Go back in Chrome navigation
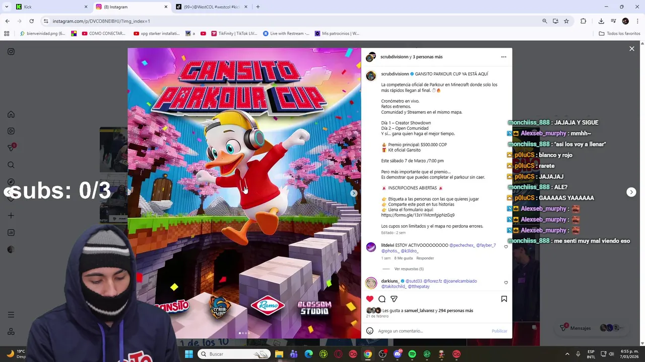The image size is (645, 362). (x=7, y=21)
